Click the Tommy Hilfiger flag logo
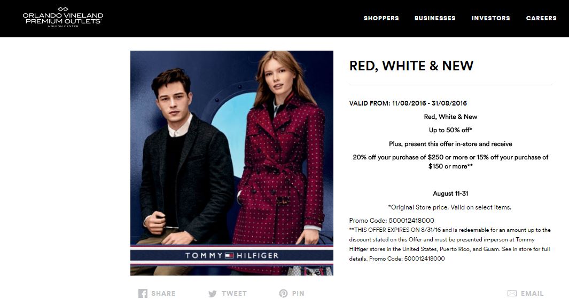 click(x=229, y=255)
